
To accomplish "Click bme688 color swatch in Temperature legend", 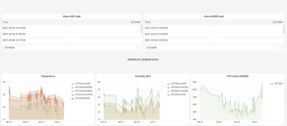I will [x=73, y=91].
